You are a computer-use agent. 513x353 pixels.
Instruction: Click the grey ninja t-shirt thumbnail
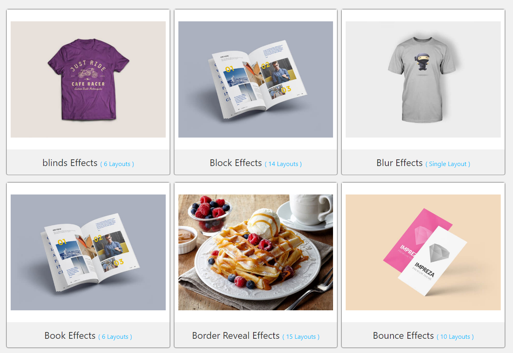coord(423,79)
